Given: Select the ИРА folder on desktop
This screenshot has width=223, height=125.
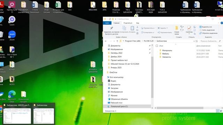Looking at the screenshot, I should click(x=105, y=6).
